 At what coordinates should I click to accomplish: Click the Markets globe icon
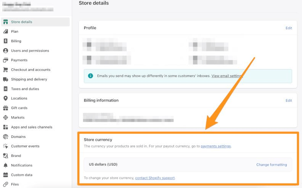pos(6,117)
